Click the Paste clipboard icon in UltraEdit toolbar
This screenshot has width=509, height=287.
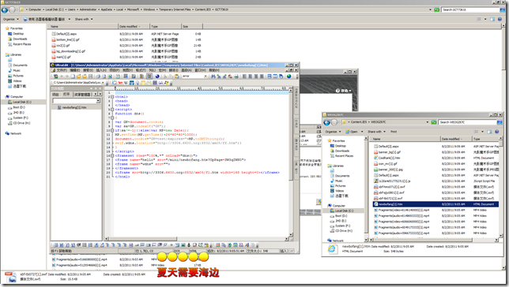point(176,76)
